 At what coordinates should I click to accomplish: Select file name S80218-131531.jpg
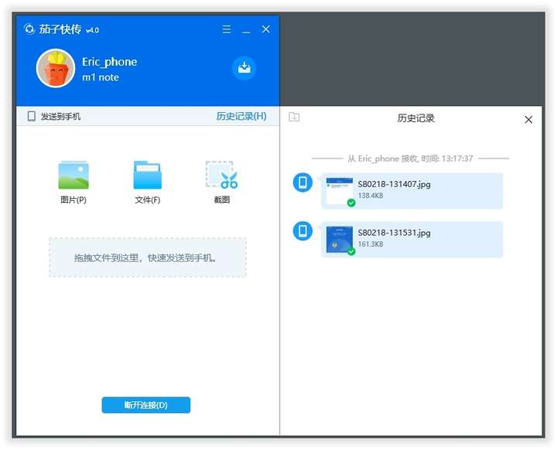coord(394,233)
